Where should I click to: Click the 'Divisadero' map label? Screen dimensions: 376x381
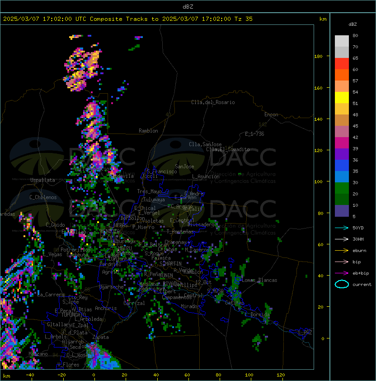(201, 224)
